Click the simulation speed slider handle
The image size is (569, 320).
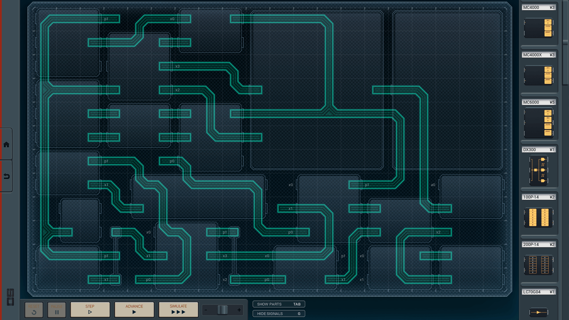coord(223,310)
